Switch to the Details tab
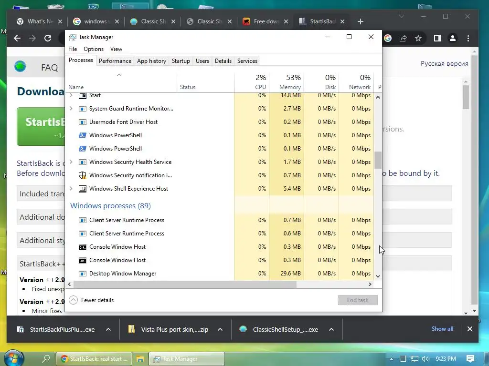489x366 pixels. (223, 61)
